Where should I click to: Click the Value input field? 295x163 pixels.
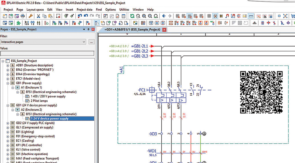point(47,53)
